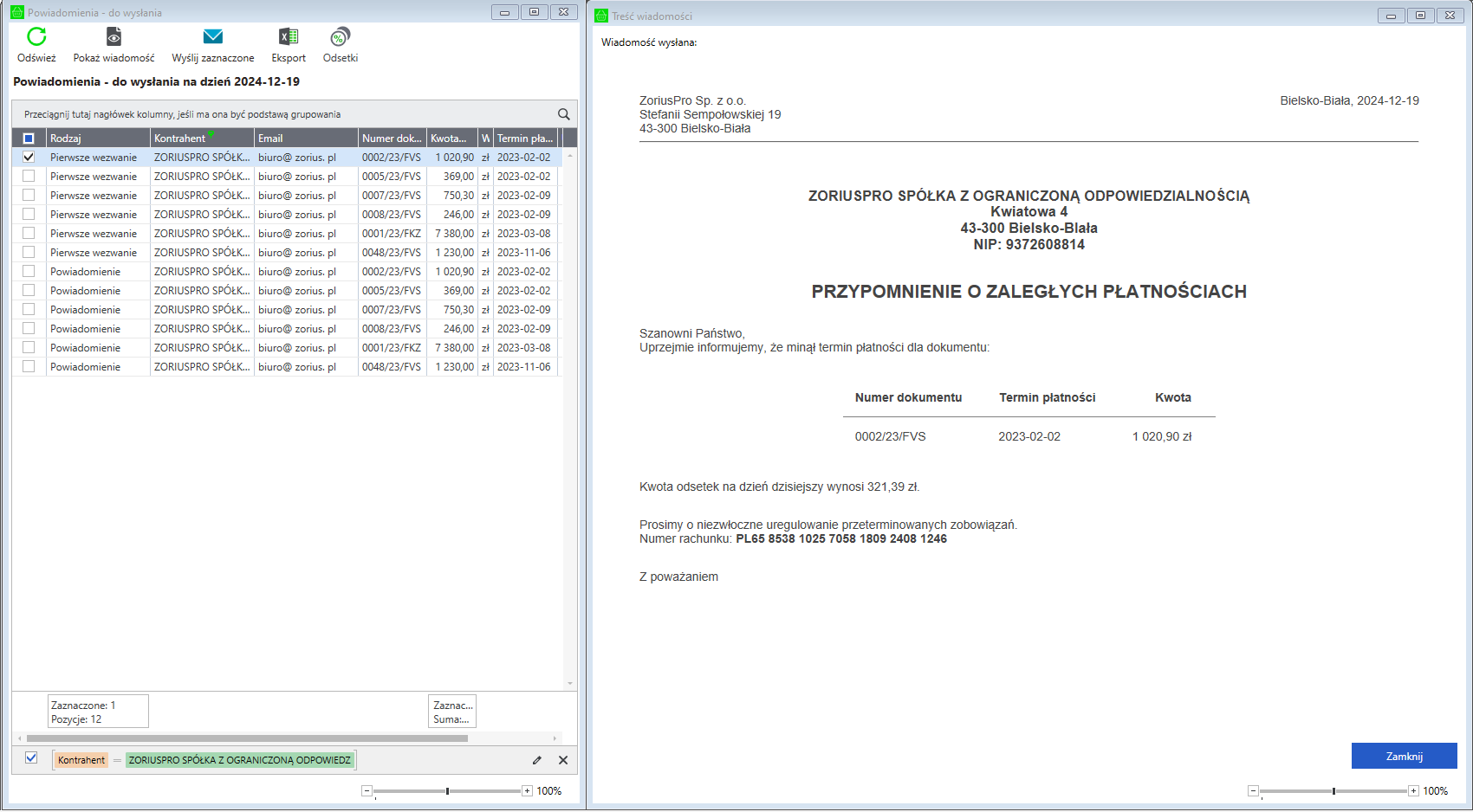The height and width of the screenshot is (812, 1473).
Task: Click the ZORIUSPRO filter value tag
Action: tap(240, 760)
